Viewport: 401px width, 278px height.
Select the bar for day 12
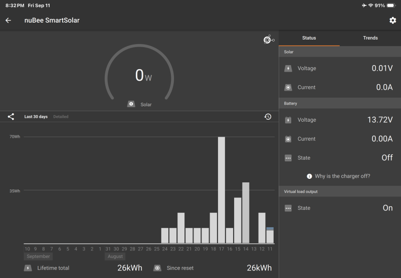(262, 228)
